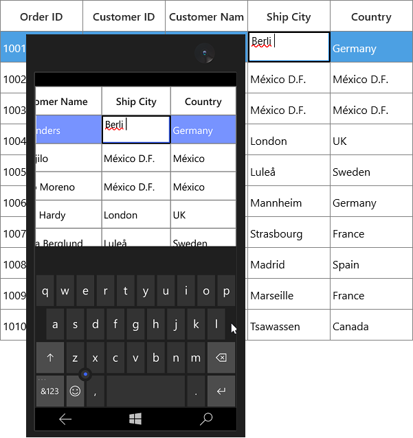Click the phone grid Country header
Viewport: 413px width, 438px height.
coord(203,101)
